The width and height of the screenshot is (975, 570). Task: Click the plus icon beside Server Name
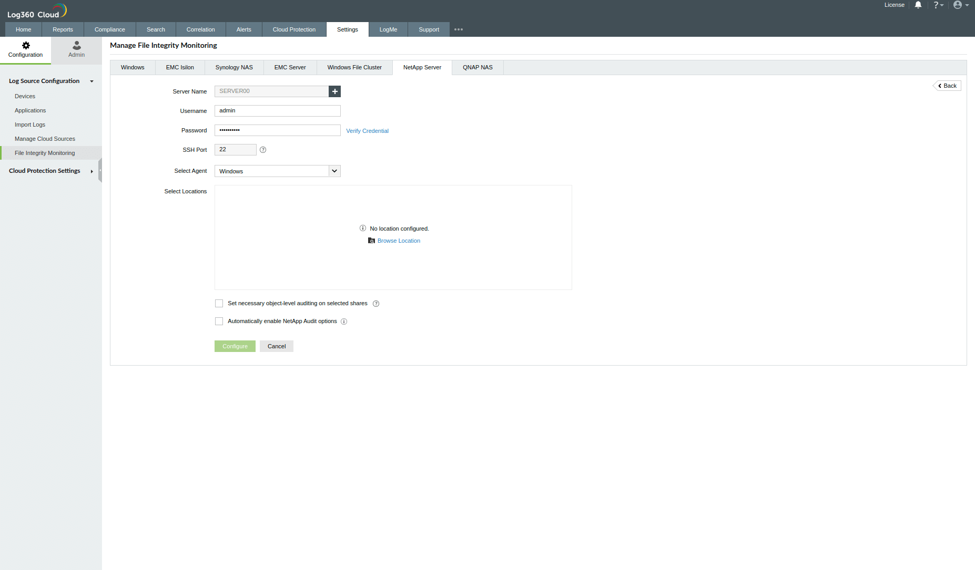335,91
